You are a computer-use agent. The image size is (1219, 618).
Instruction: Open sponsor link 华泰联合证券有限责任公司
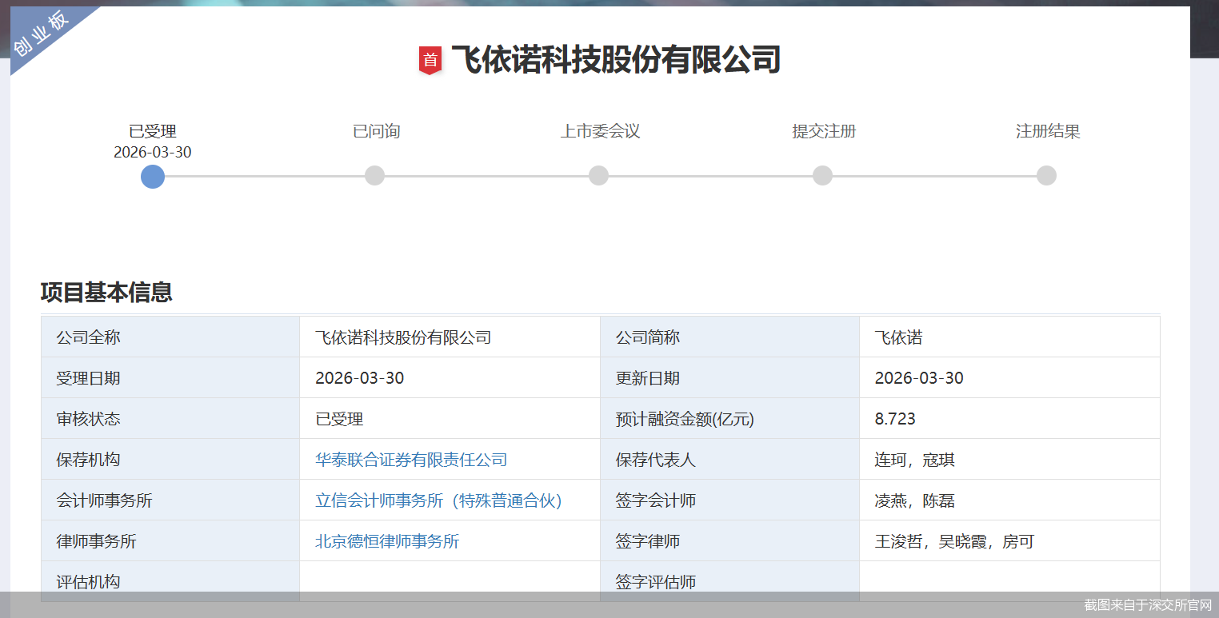(412, 459)
